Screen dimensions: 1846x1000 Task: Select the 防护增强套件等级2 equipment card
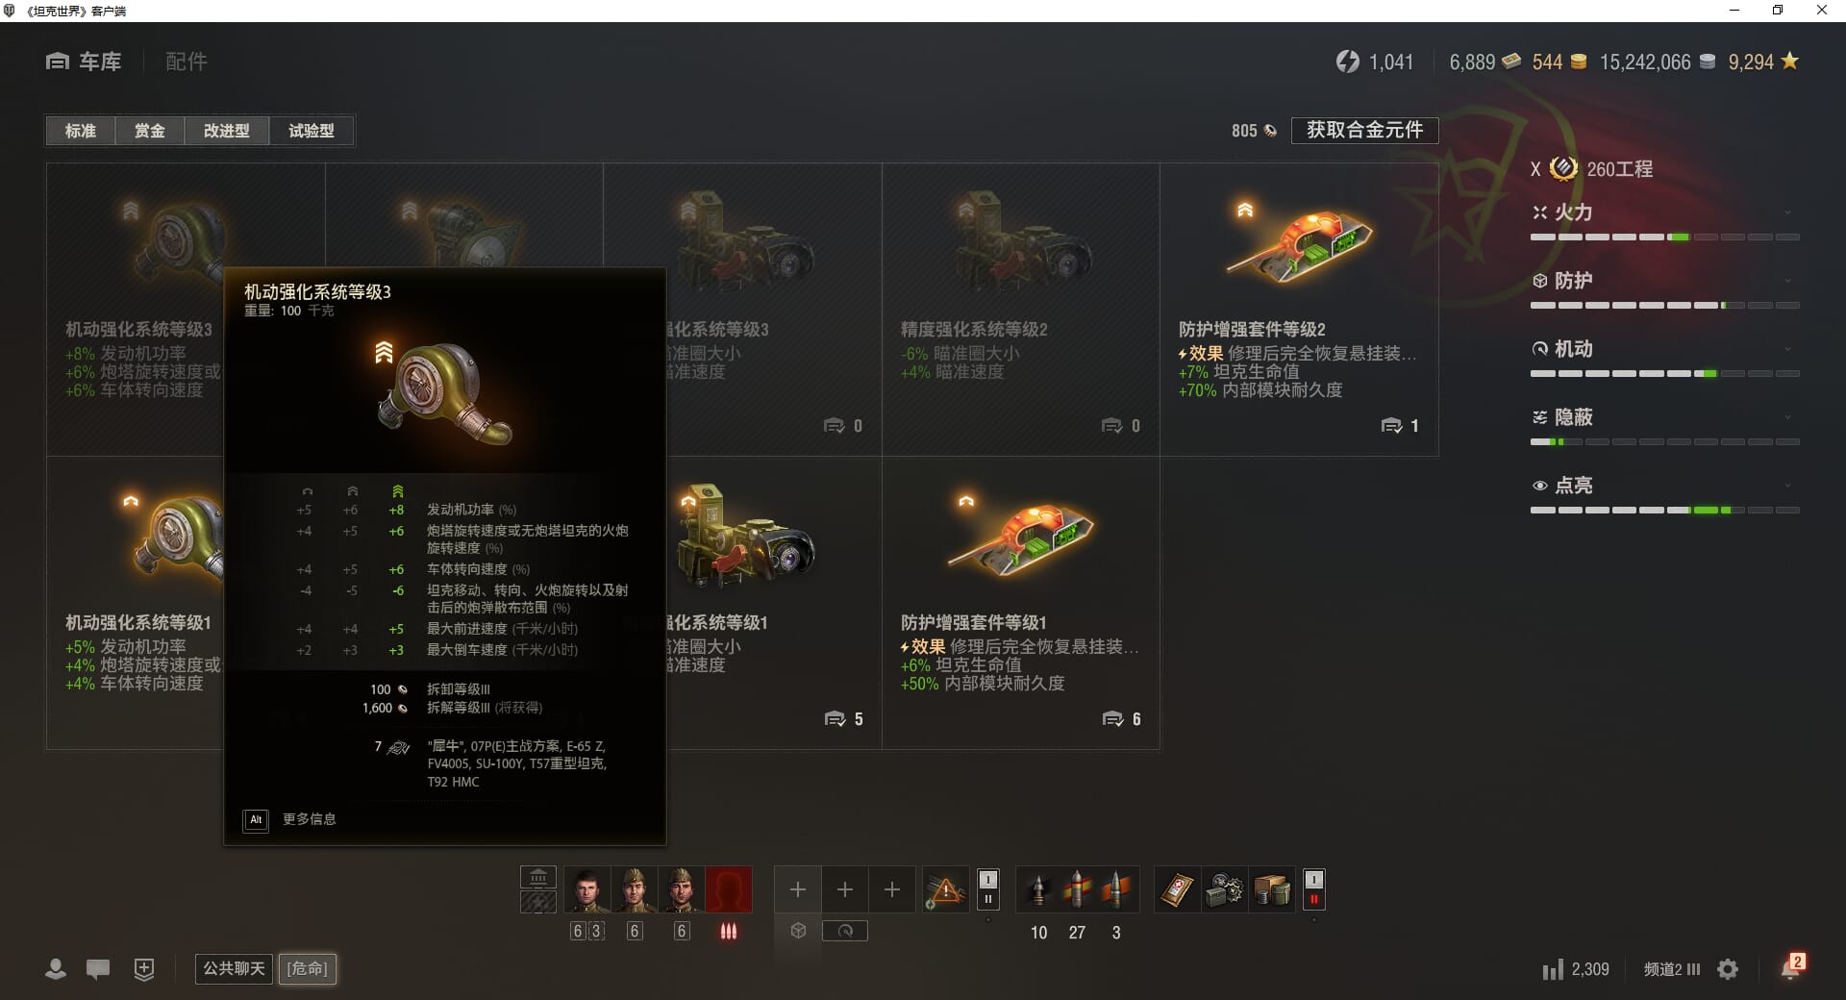1299,310
